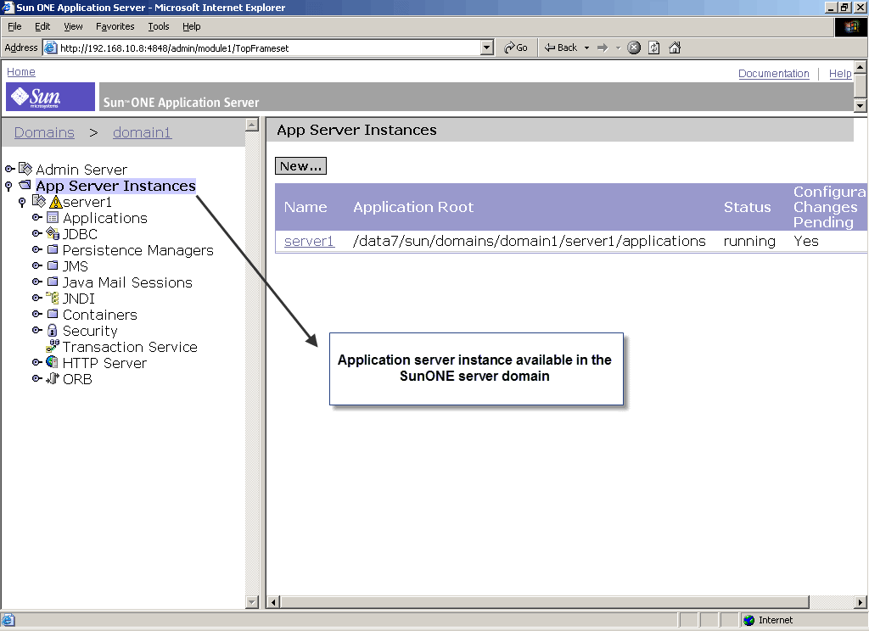Expand the JMS tree node
This screenshot has height=631, width=869.
(x=36, y=265)
